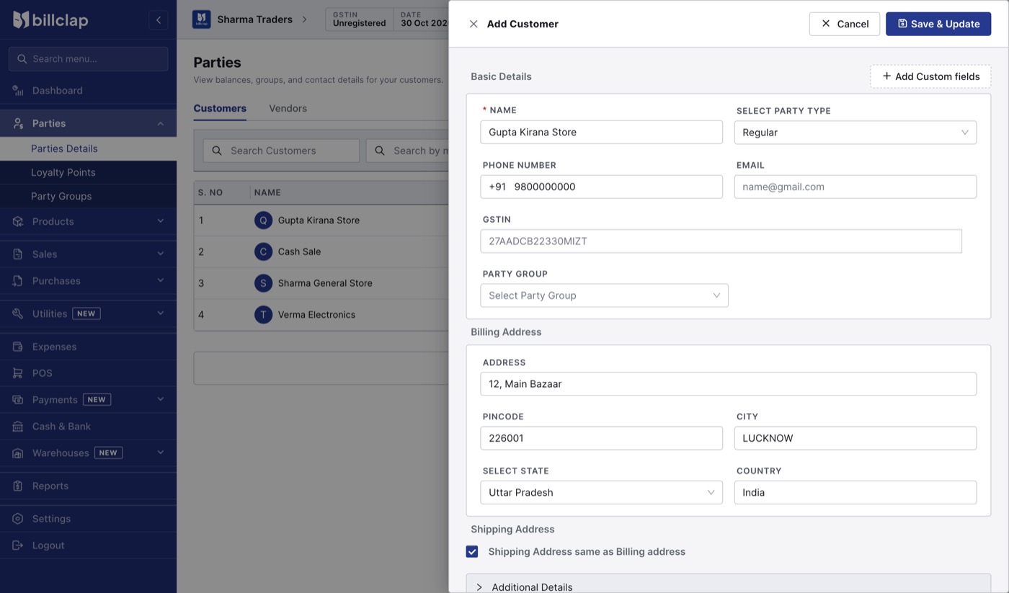Viewport: 1009px width, 593px height.
Task: Uncheck Shipping Address same as Billing address
Action: [x=472, y=551]
